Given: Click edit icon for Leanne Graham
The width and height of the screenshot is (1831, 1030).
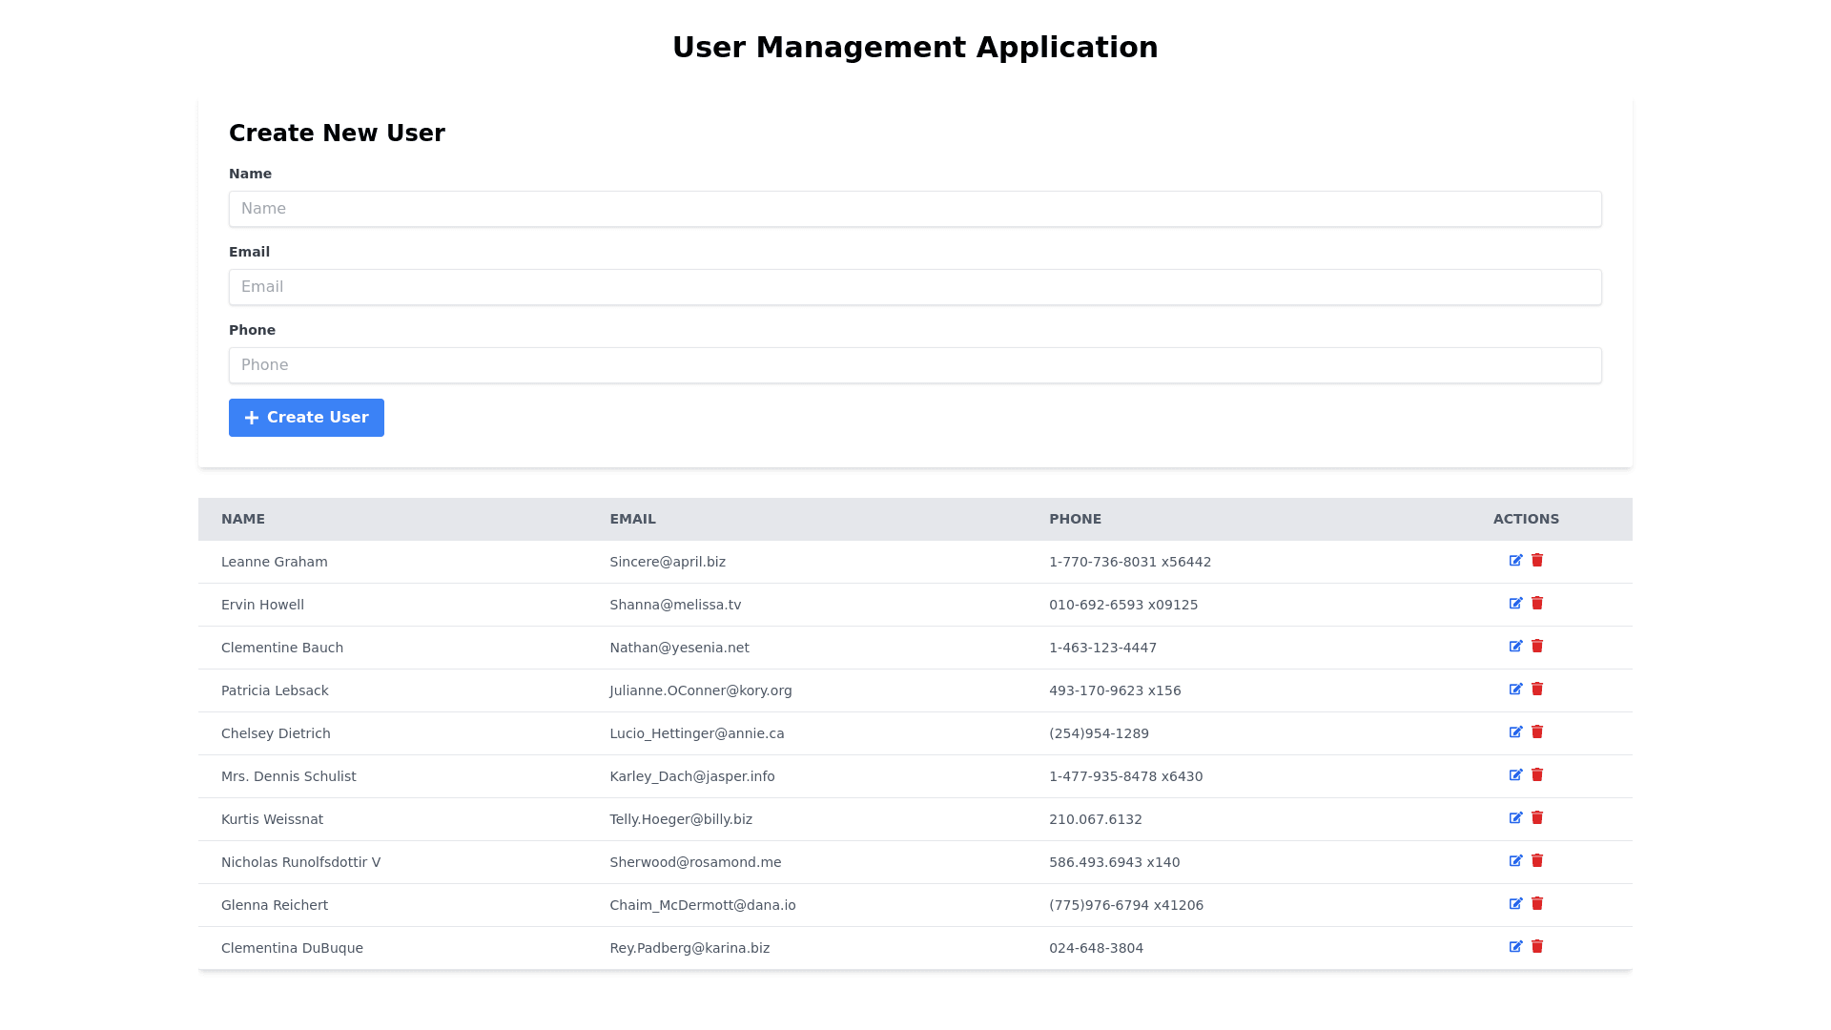Looking at the screenshot, I should 1515,561.
